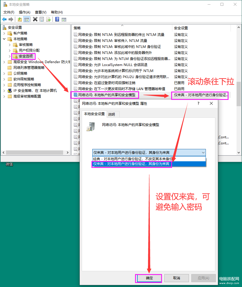Click the Up one level folder icon
Viewport: 242px width, 287px height.
(20, 19)
